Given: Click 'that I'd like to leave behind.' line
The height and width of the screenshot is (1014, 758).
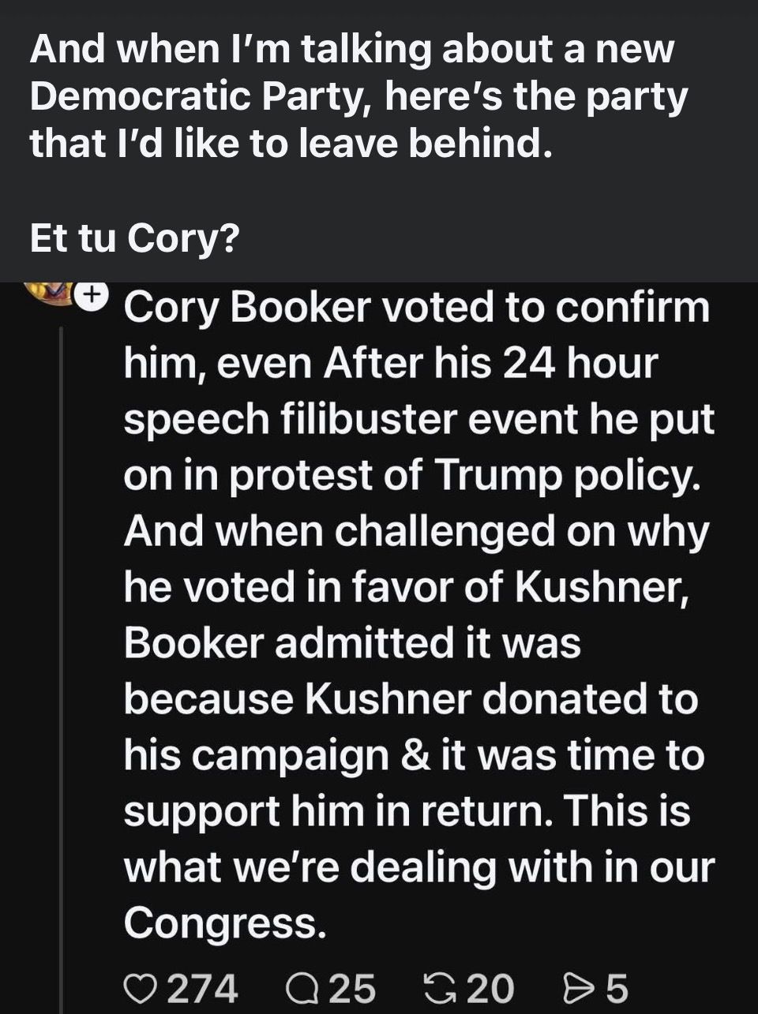Looking at the screenshot, I should coord(290,144).
